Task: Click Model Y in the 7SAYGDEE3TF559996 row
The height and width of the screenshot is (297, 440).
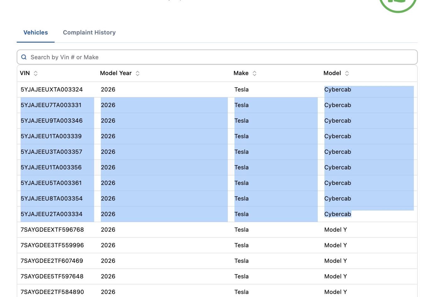Action: [x=336, y=245]
